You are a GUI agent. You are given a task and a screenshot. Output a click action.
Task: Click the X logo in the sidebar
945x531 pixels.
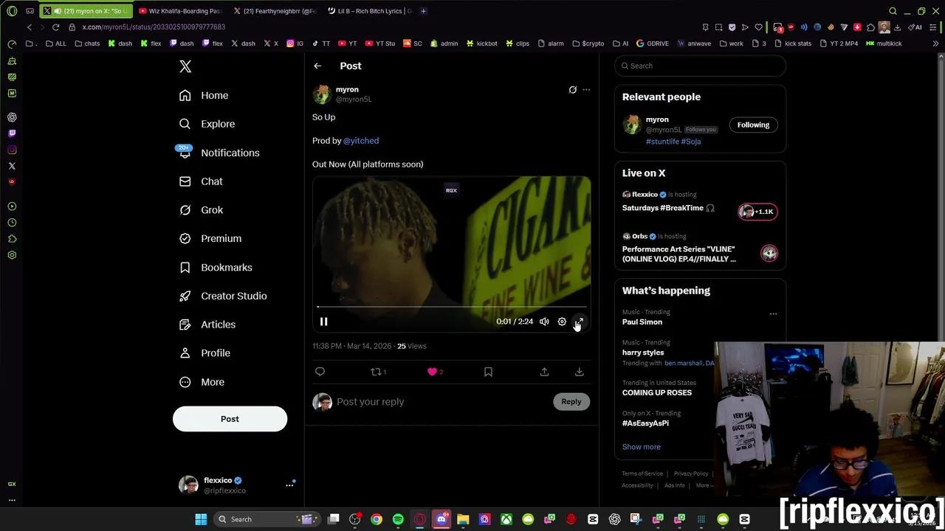tap(185, 66)
